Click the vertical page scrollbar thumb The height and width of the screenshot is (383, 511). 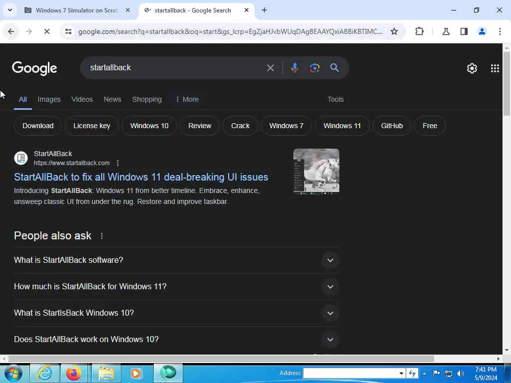coord(507,83)
